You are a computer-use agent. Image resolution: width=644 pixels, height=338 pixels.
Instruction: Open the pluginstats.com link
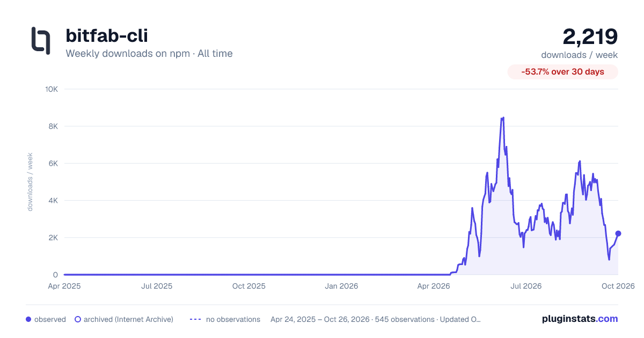pos(580,319)
